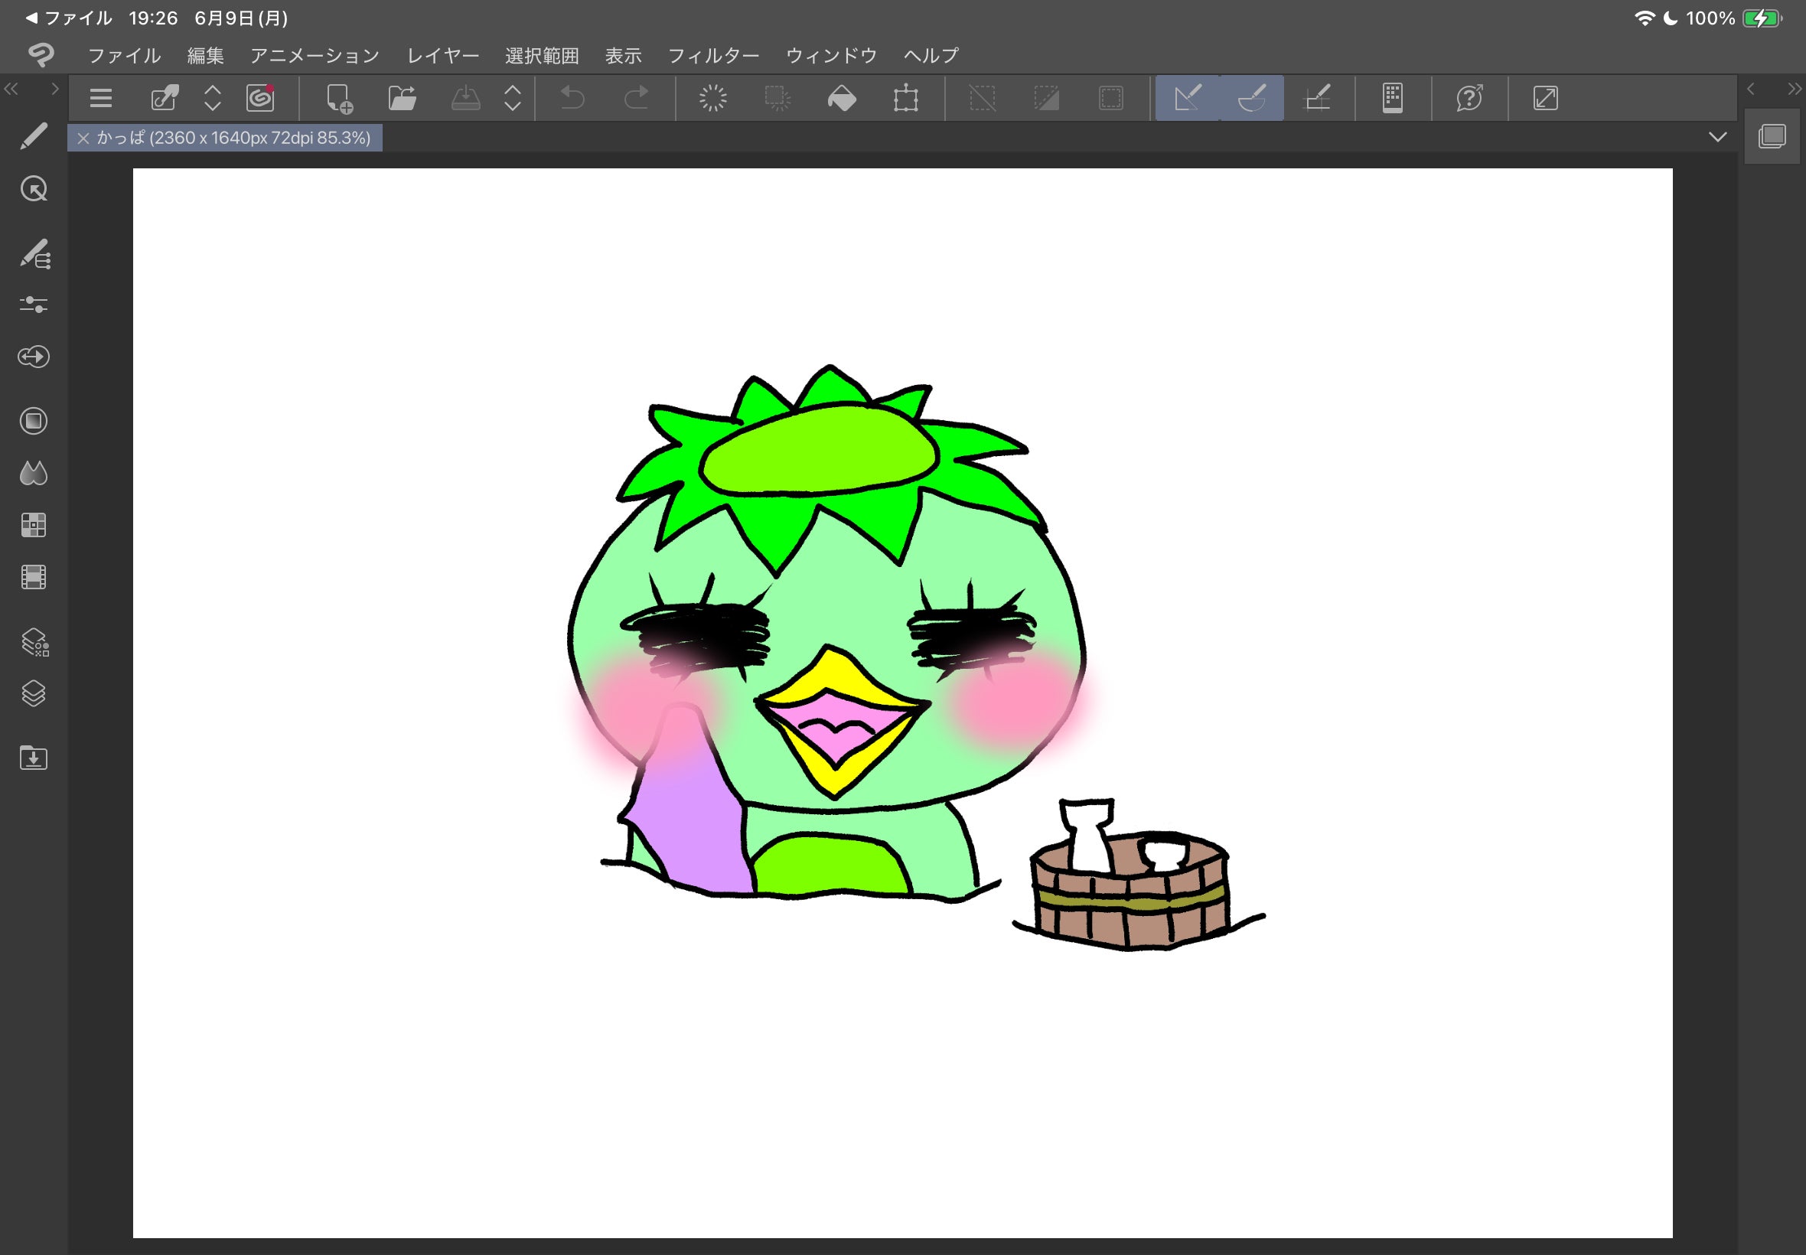The image size is (1806, 1255).
Task: Open the フィルター menu
Action: 713,56
